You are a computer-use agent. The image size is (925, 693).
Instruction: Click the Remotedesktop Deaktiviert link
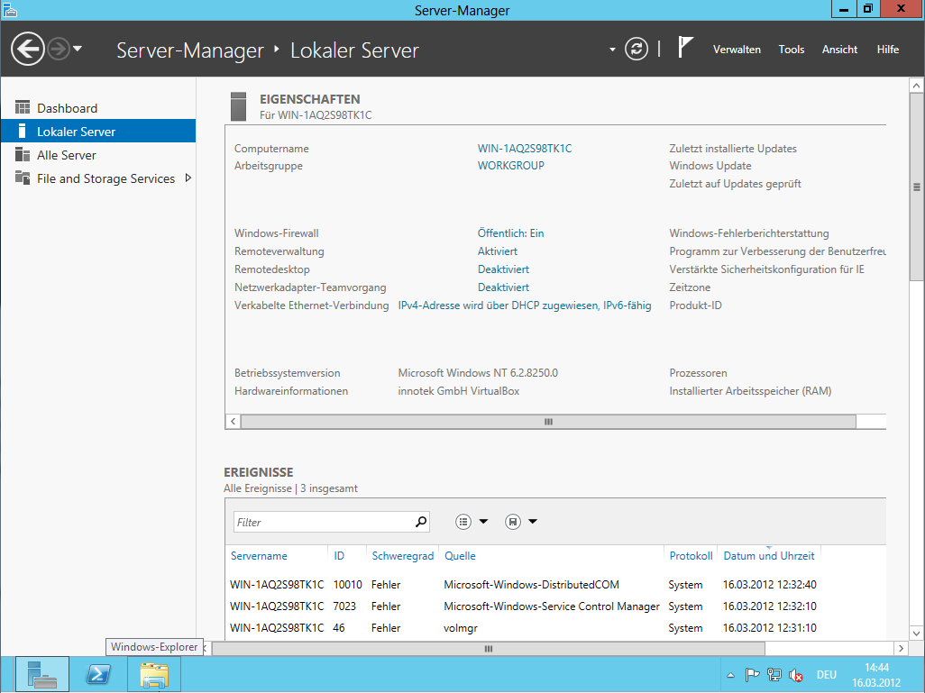[503, 269]
